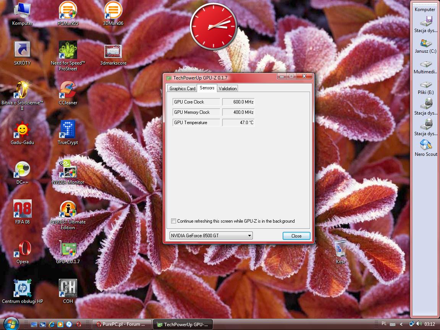Open the orange media player Quick Launch icon
440x330 pixels.
(60, 324)
